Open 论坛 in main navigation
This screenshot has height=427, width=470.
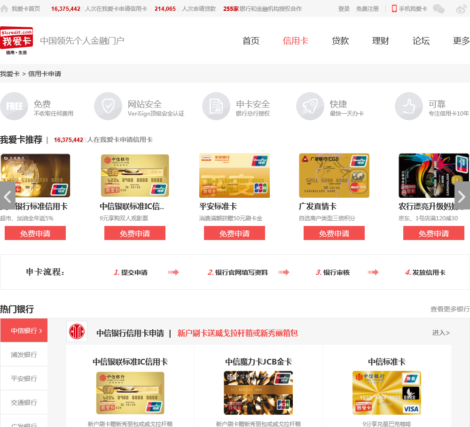tap(421, 41)
